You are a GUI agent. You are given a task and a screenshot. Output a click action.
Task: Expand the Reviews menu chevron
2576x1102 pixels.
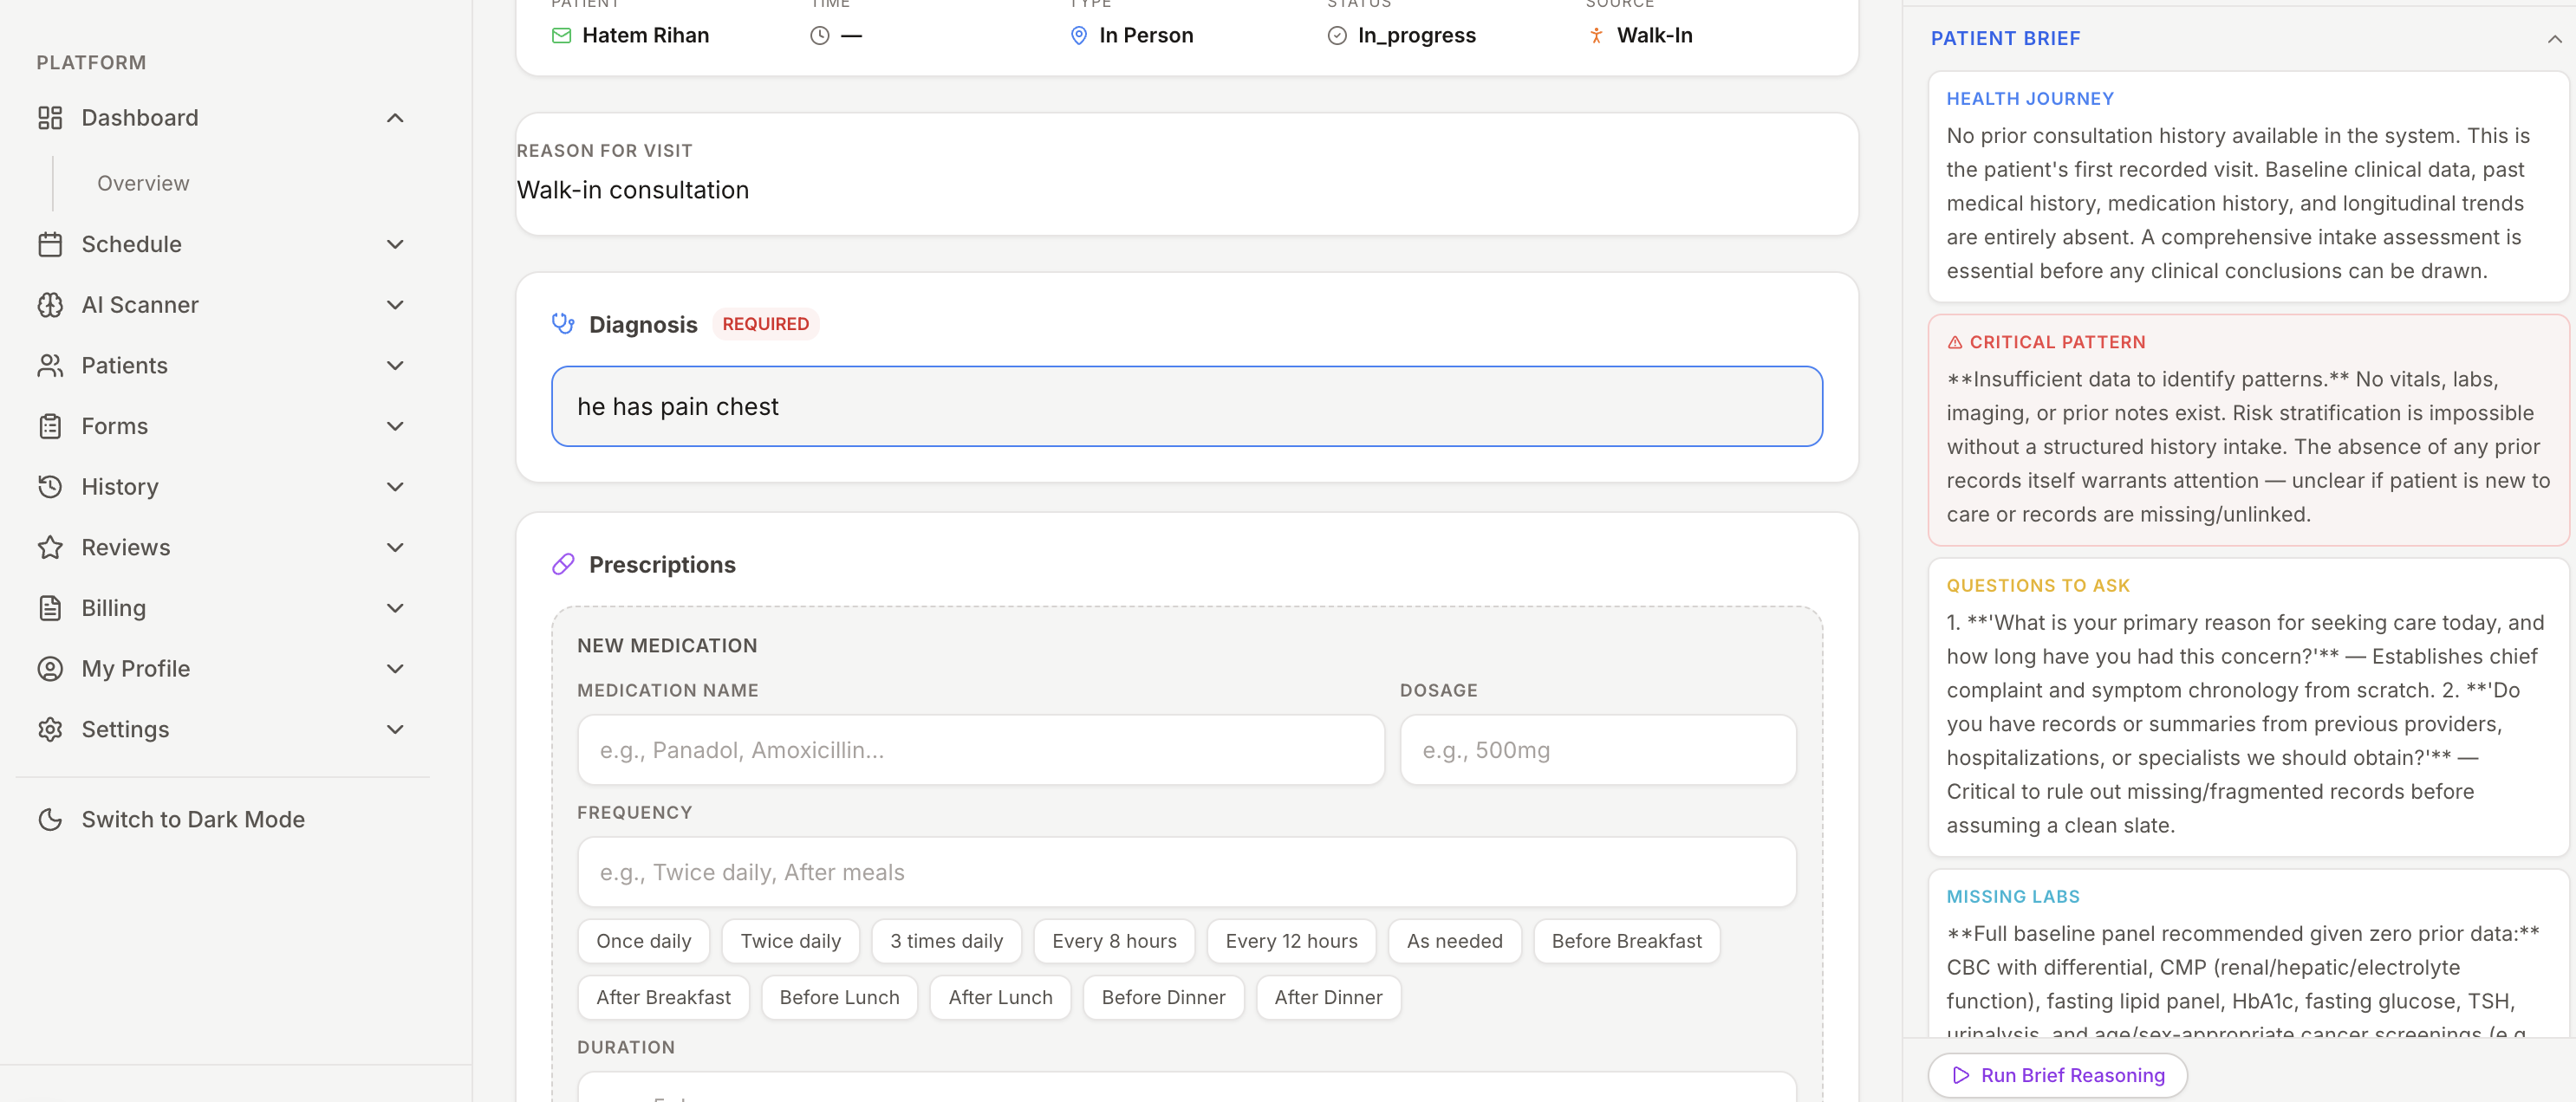click(395, 548)
